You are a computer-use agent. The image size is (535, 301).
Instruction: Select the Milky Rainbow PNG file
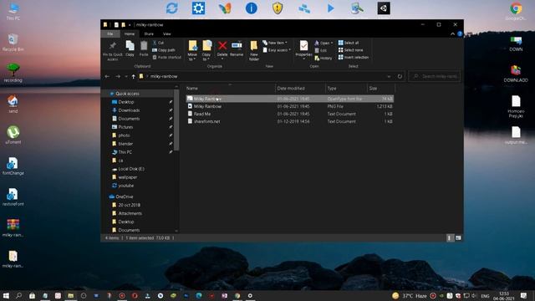(289, 106)
